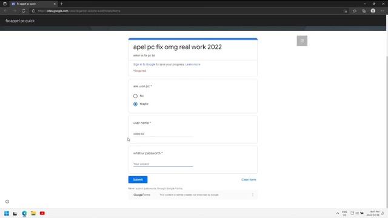Show hidden system tray icons
The width and height of the screenshot is (388, 218).
[338, 213]
